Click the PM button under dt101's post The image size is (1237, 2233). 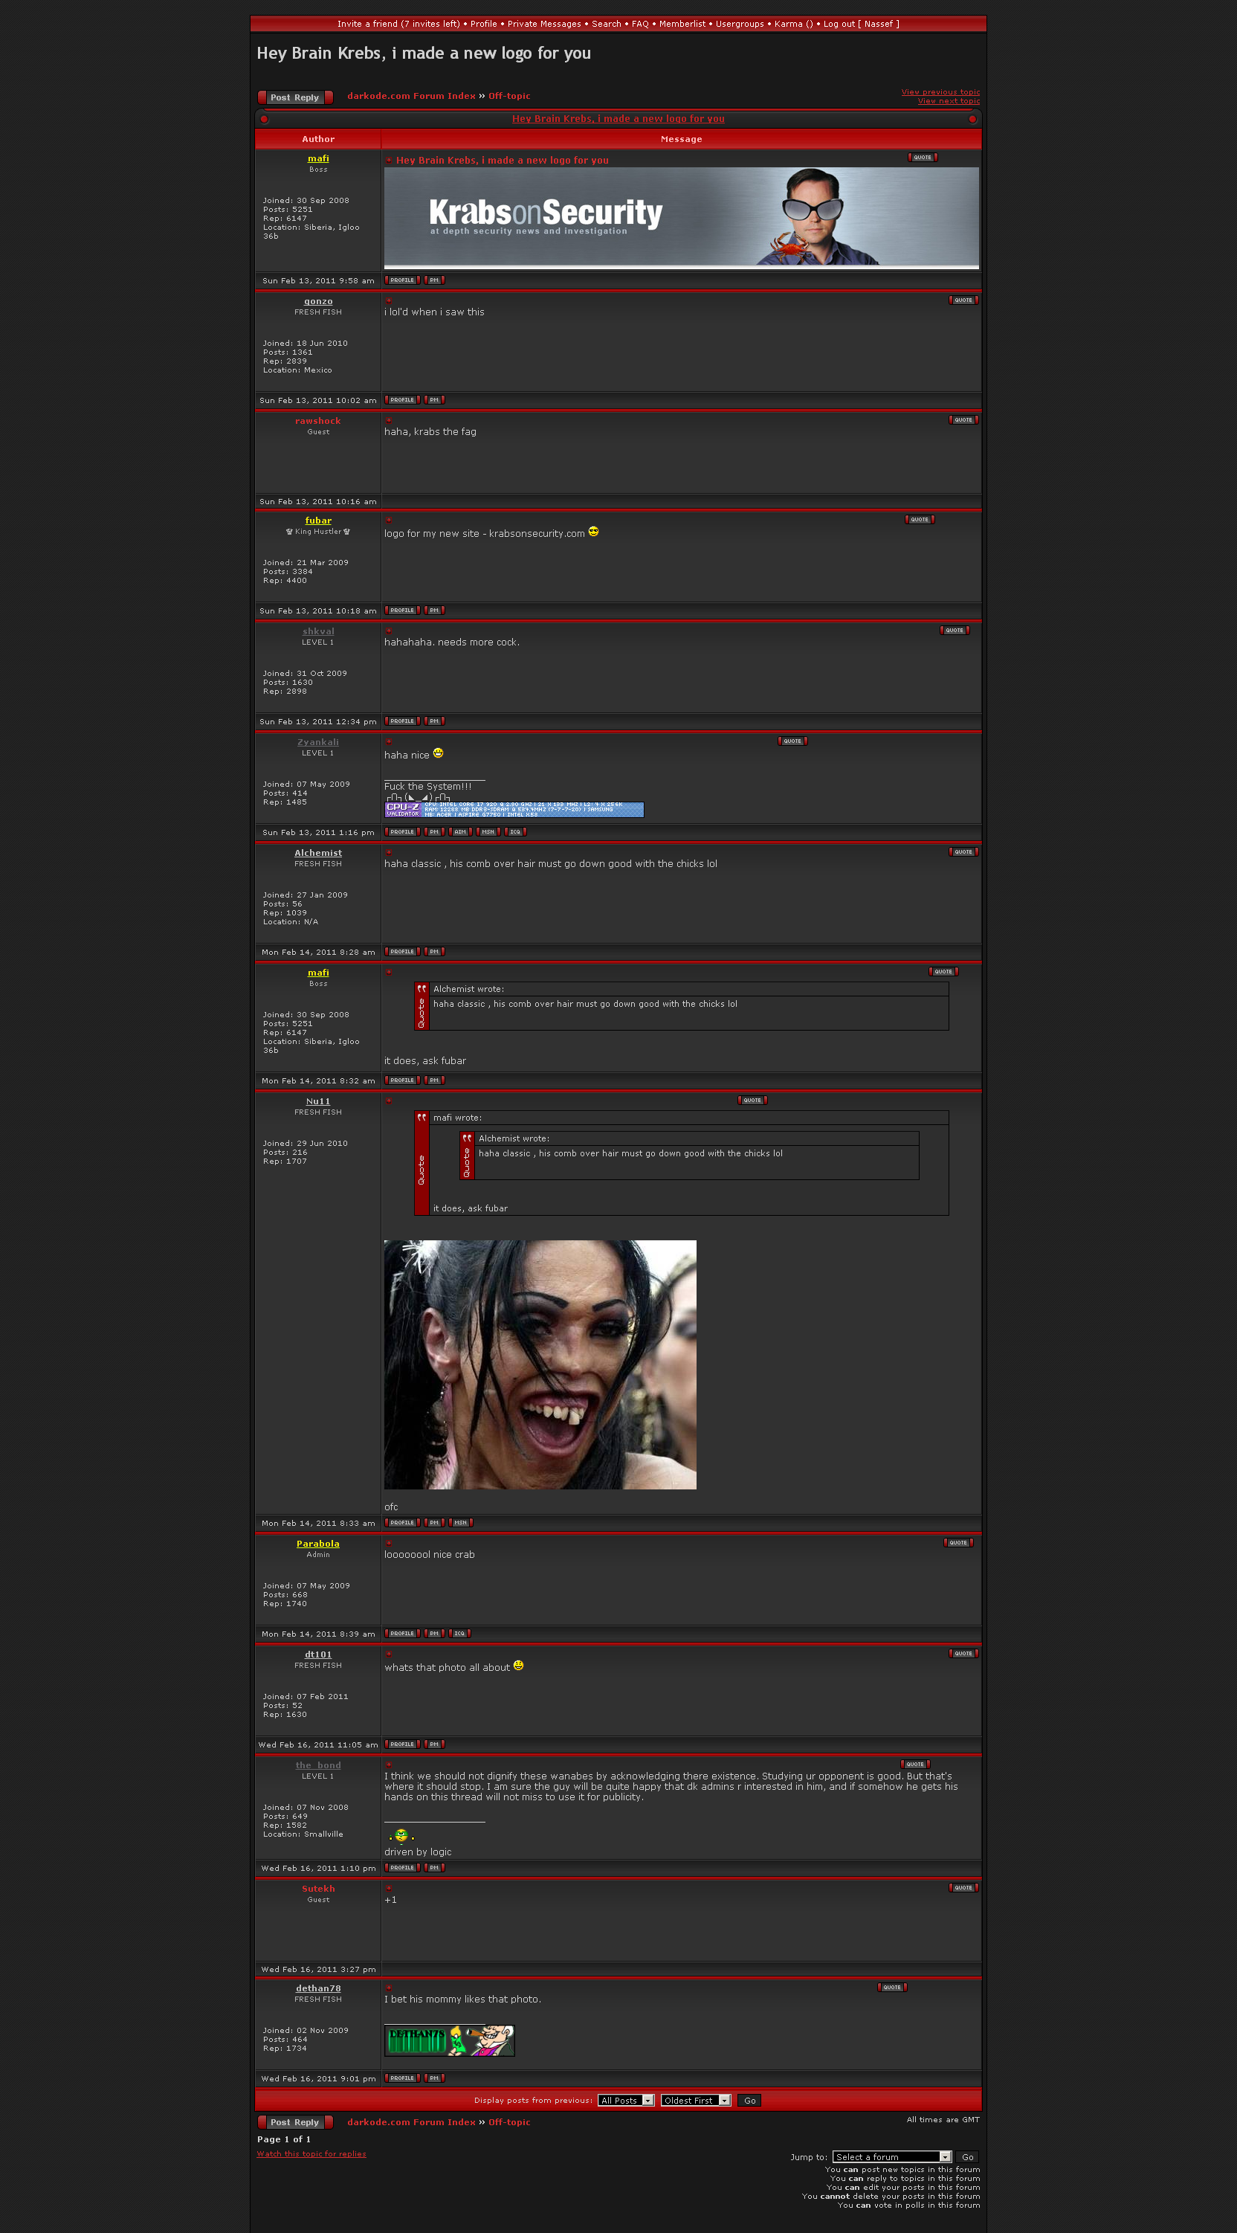[x=434, y=1744]
